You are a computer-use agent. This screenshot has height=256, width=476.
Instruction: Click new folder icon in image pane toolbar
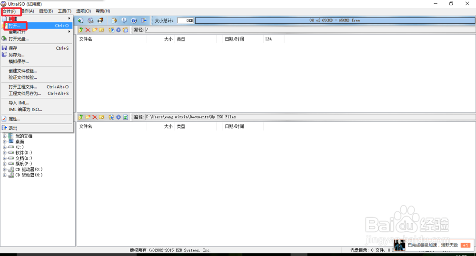coord(95,30)
